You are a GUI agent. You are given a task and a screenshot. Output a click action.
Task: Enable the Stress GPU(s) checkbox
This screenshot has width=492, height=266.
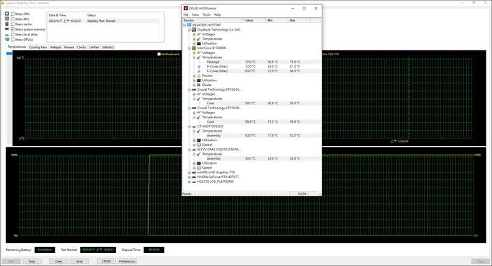(12, 40)
